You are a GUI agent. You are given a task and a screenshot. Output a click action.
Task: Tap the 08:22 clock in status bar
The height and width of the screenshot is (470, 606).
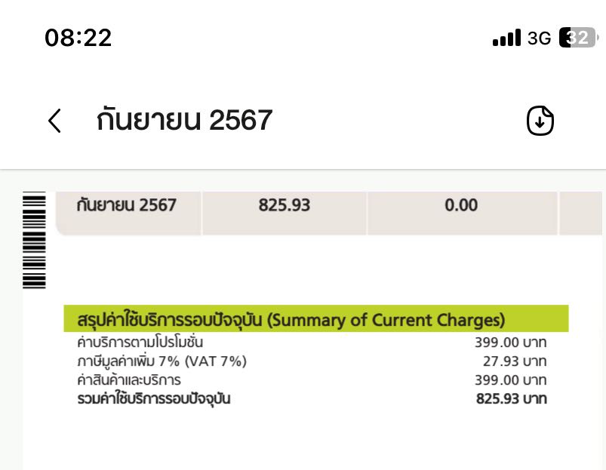78,38
